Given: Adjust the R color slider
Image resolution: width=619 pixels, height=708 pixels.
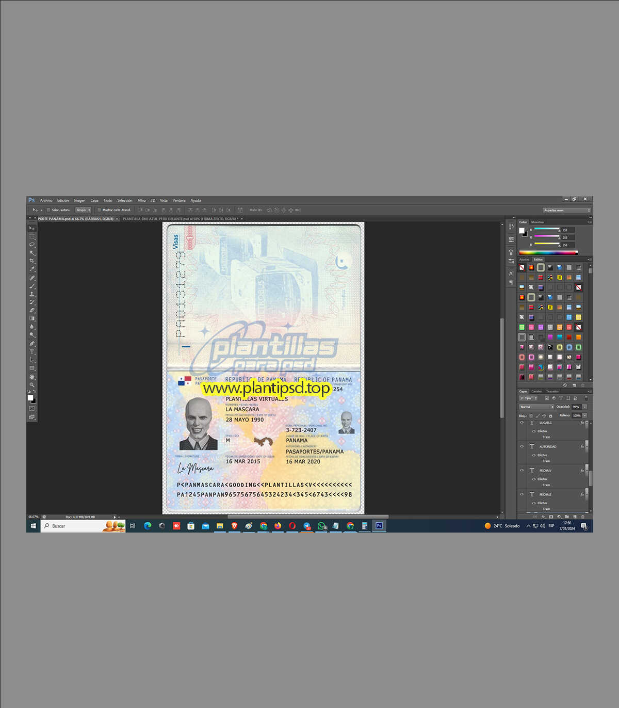Looking at the screenshot, I should click(x=547, y=229).
